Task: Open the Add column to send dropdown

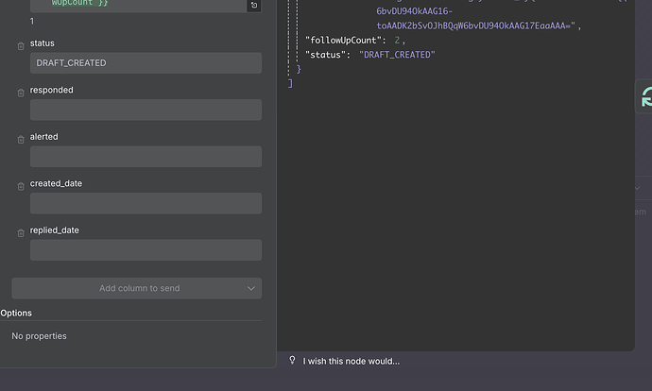Action: [137, 288]
